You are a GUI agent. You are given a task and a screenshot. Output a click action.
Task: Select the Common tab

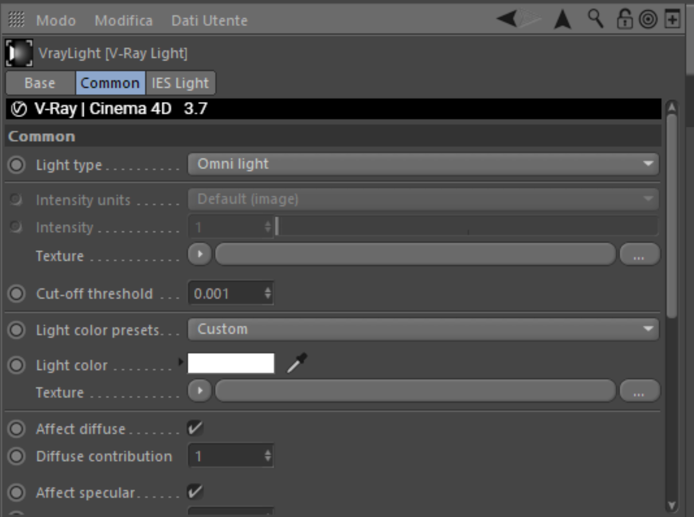click(x=110, y=83)
